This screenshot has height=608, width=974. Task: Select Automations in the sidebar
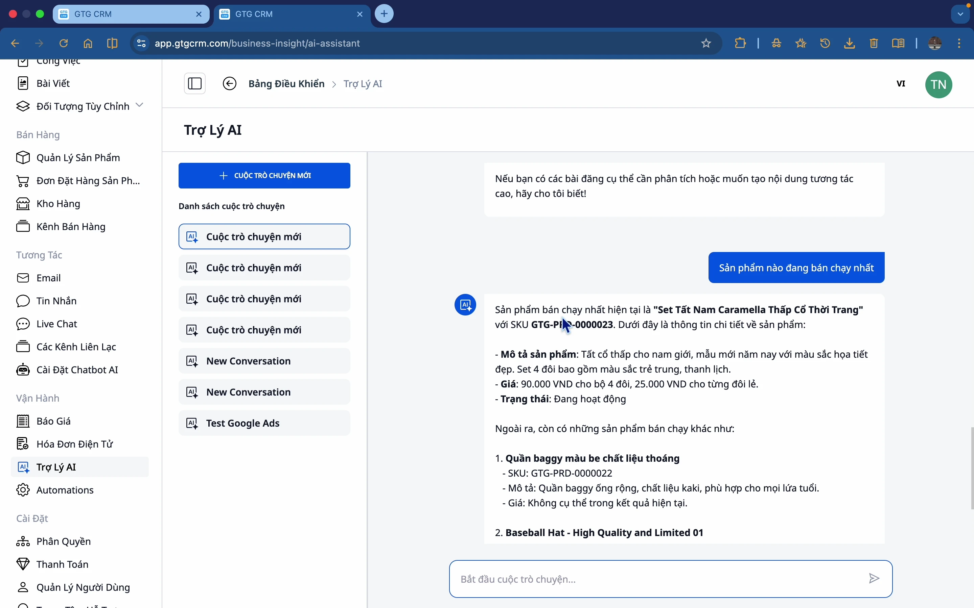coord(65,490)
